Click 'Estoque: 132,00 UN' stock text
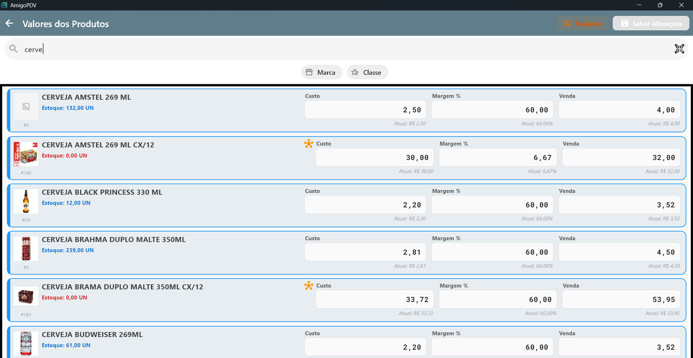This screenshot has height=358, width=693. [x=67, y=108]
